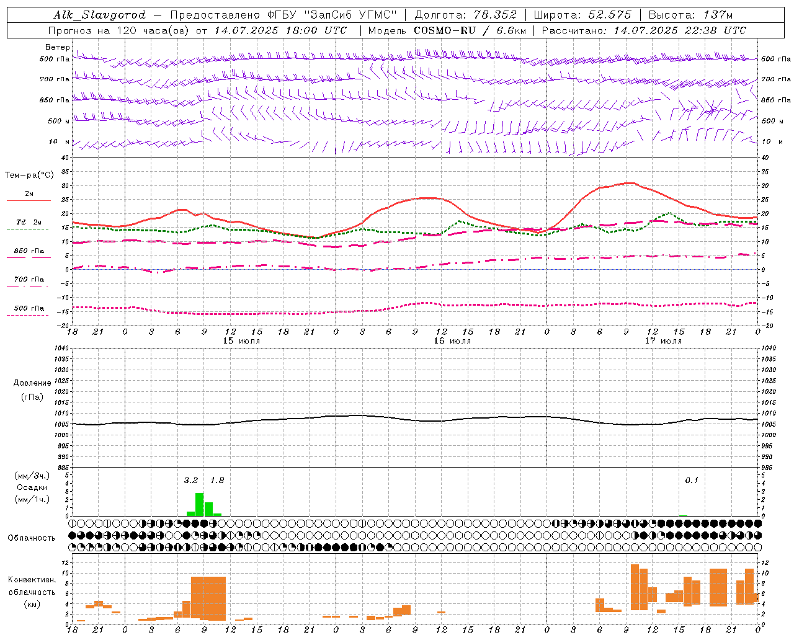Click the Td 2м dew point legend entry
The image size is (794, 635).
click(29, 222)
